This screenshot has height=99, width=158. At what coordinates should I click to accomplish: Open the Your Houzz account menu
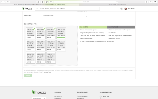(x=131, y=9)
